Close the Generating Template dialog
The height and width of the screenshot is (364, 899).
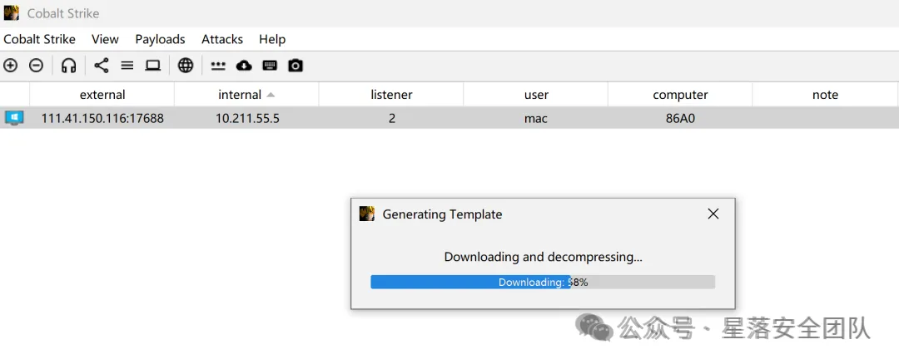point(713,214)
